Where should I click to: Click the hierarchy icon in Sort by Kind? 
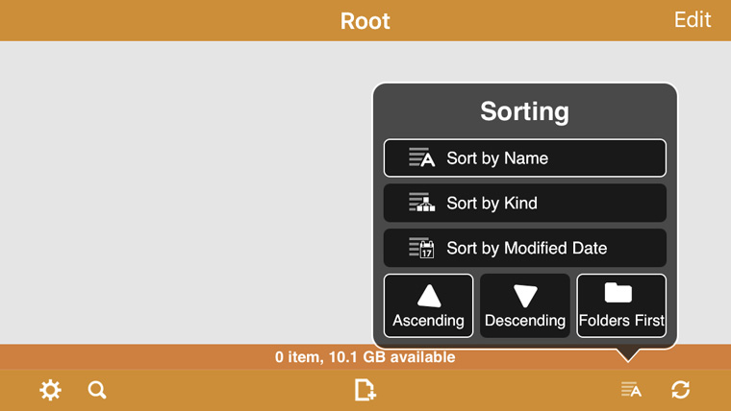coord(421,203)
